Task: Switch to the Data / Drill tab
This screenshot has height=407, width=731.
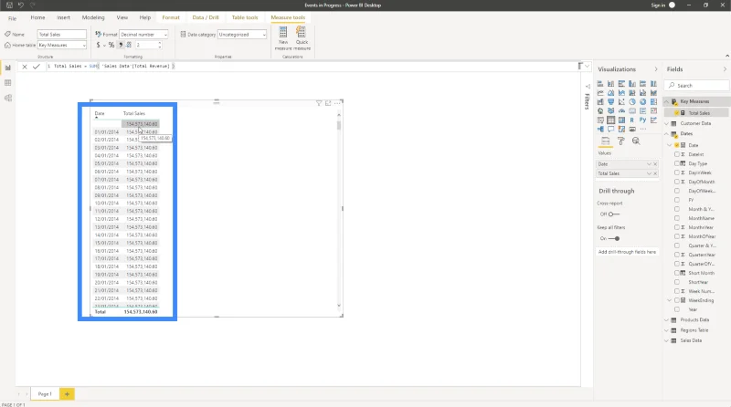Action: (x=206, y=17)
